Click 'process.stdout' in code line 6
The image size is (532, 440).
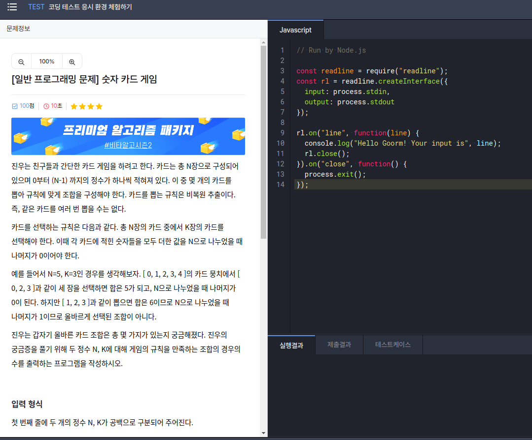click(x=366, y=102)
